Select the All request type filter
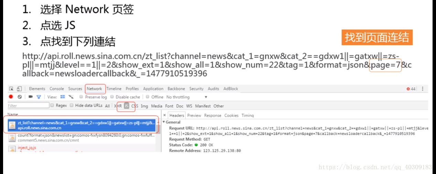Viewport: 436px width, 174px height. [x=107, y=106]
